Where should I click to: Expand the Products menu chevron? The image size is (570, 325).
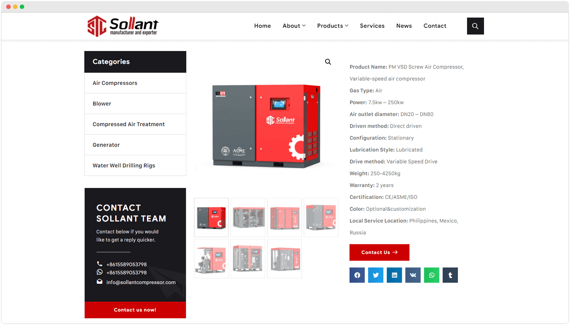coord(347,26)
